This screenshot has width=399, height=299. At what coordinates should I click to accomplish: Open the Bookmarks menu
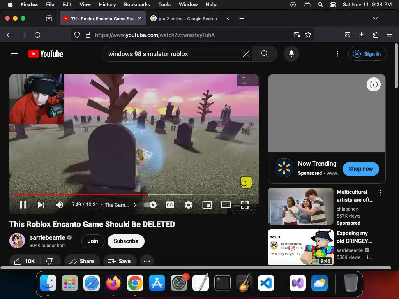[x=137, y=5]
